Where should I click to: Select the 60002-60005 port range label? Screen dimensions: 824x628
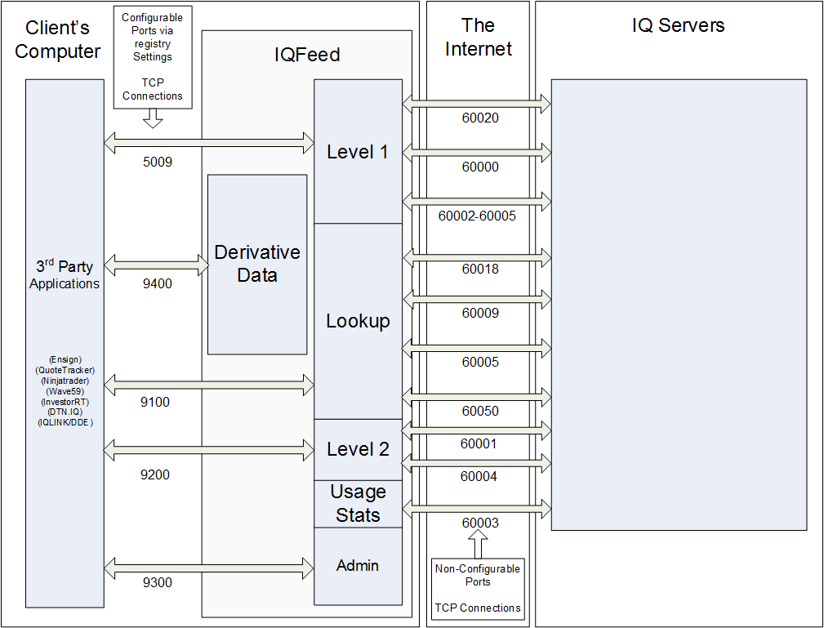pyautogui.click(x=477, y=216)
